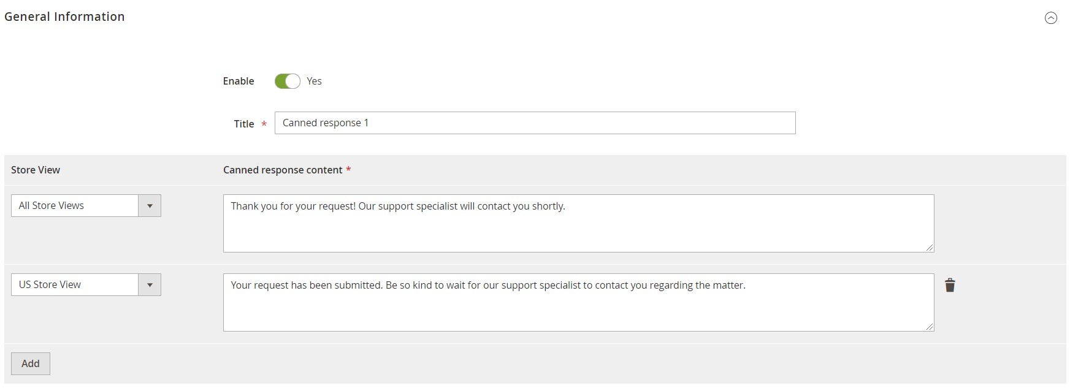Click the Store View column header
This screenshot has width=1070, height=391.
coord(36,170)
